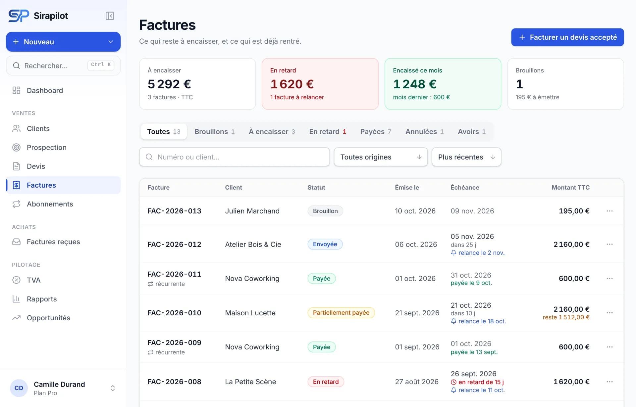
Task: Open the actions menu for FAC-2026-013
Action: 609,211
